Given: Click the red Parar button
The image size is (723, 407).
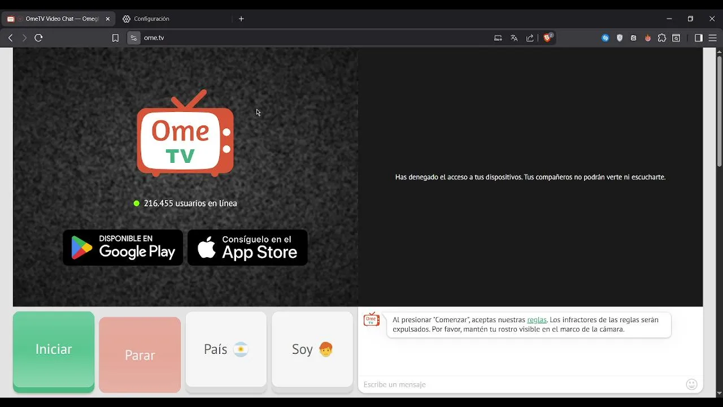Looking at the screenshot, I should point(140,354).
